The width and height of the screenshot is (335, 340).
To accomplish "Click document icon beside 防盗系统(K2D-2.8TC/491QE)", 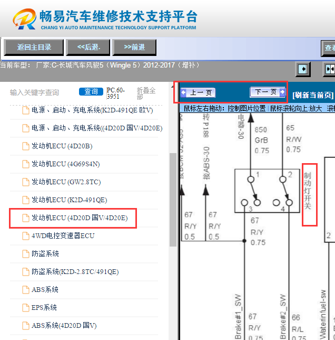I will (26, 272).
